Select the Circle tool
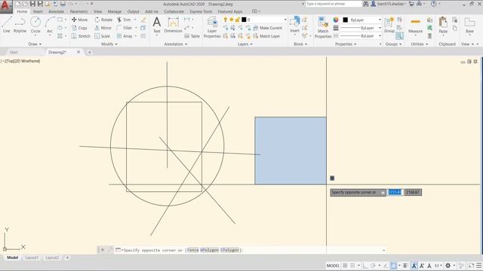 point(35,25)
